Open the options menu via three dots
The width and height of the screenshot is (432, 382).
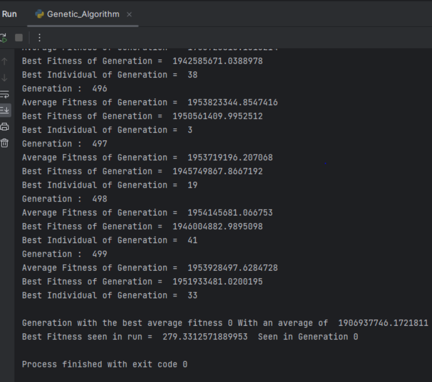39,38
